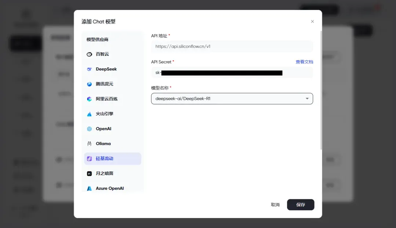
Task: Click the deepseek-ai/DeepSeek-R1 model combo box
Action: [x=232, y=99]
